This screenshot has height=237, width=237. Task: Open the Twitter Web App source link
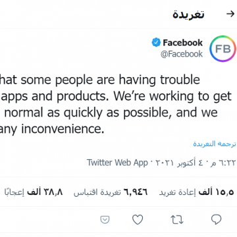tap(117, 163)
